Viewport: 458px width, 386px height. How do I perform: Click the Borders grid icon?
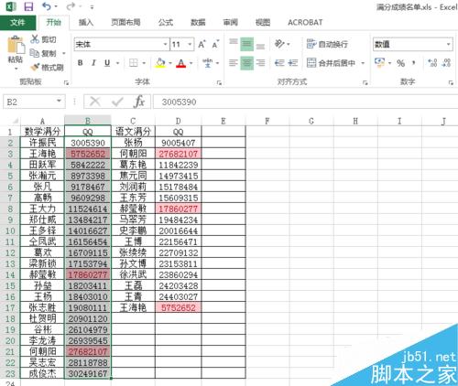coord(133,63)
